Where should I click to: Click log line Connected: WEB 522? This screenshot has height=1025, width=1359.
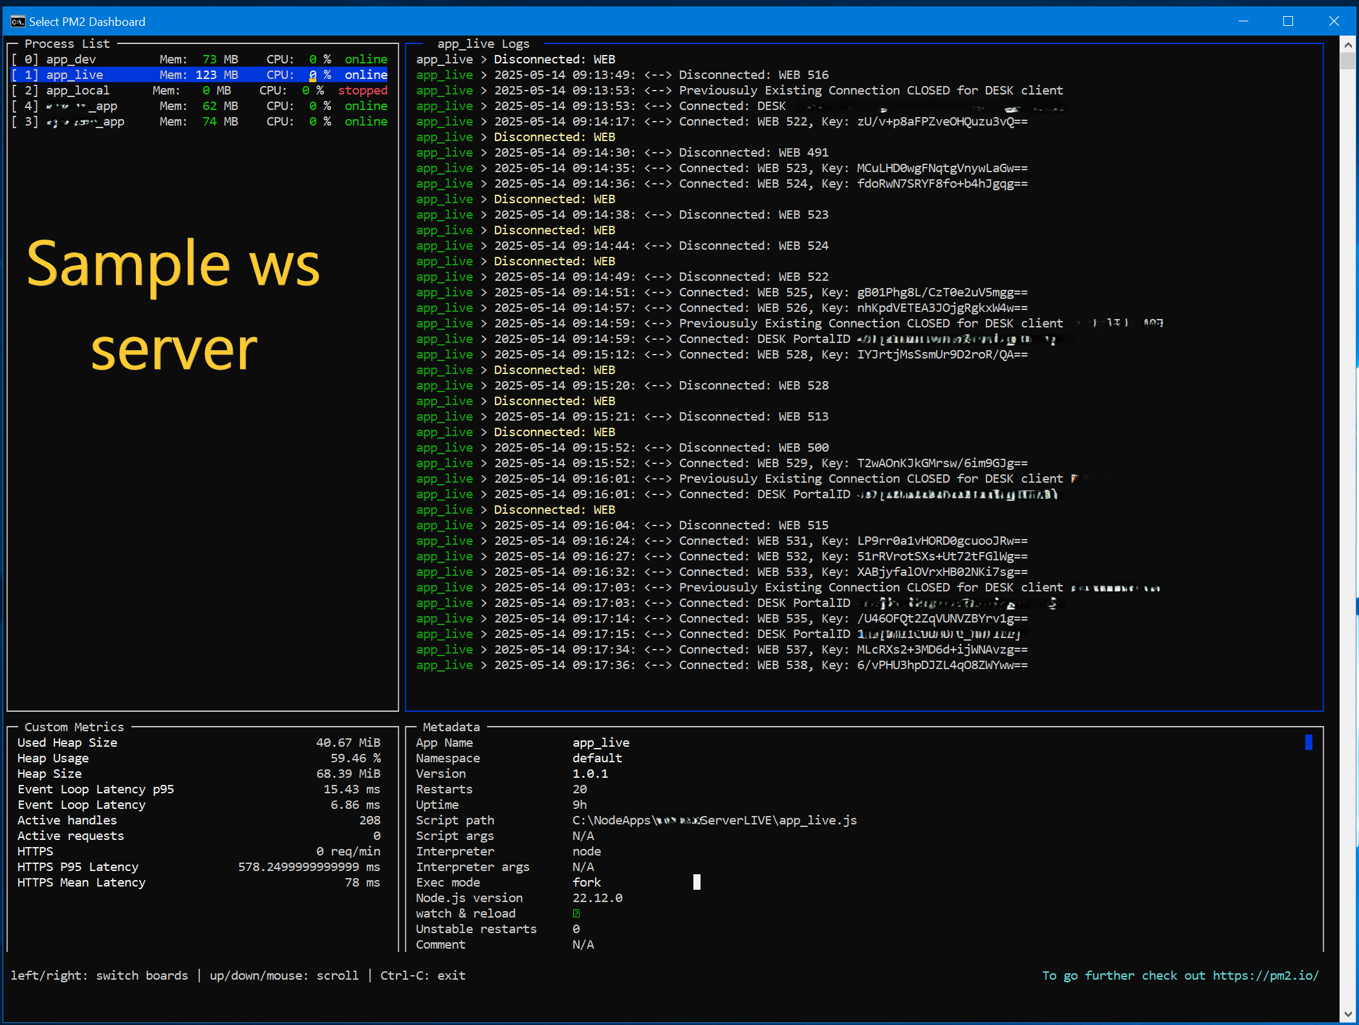click(x=722, y=122)
